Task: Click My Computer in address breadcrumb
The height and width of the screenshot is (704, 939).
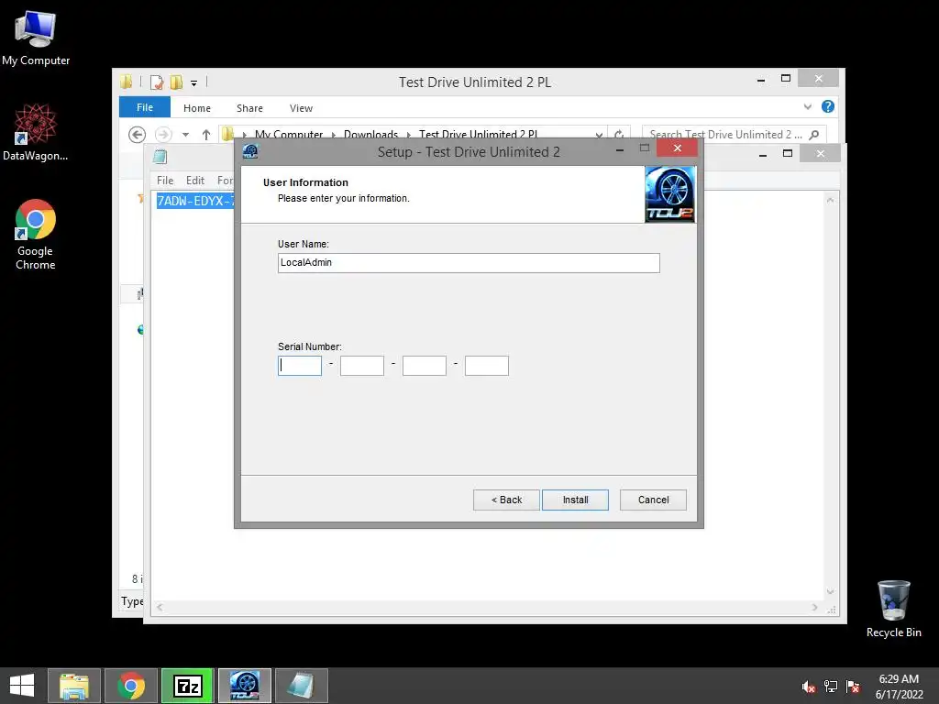Action: (289, 135)
